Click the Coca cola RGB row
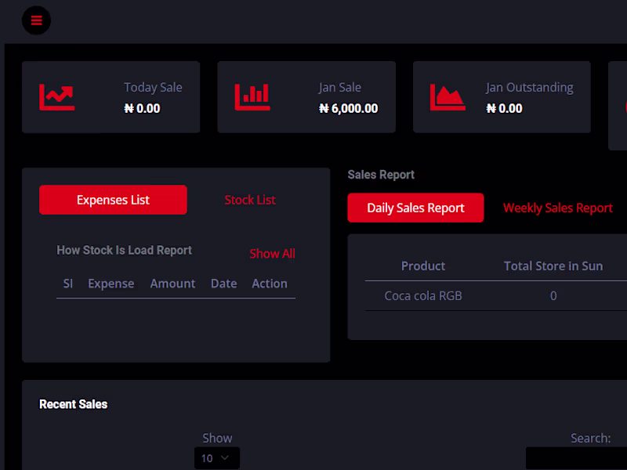 pyautogui.click(x=496, y=296)
